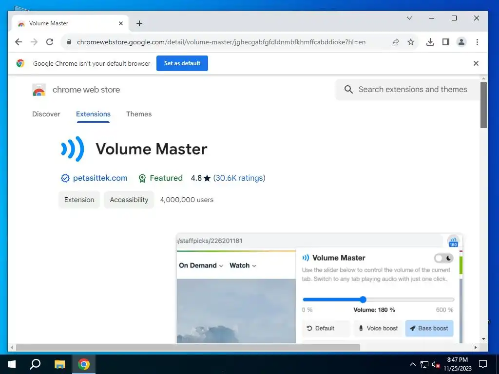This screenshot has width=499, height=374.
Task: Click the Chrome Web Store logo
Action: pyautogui.click(x=39, y=90)
